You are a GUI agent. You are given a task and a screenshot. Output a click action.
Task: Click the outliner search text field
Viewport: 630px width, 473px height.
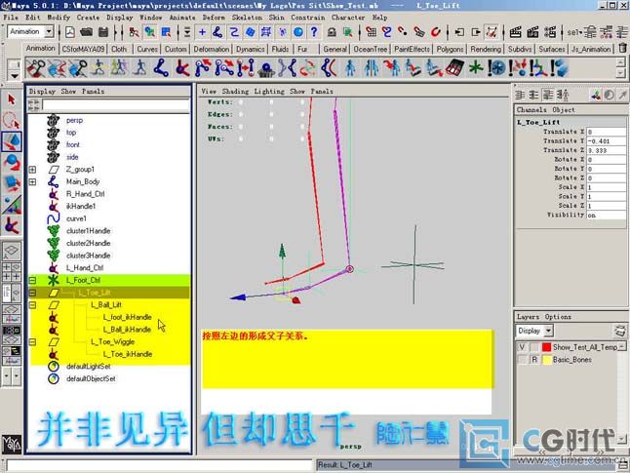116,105
